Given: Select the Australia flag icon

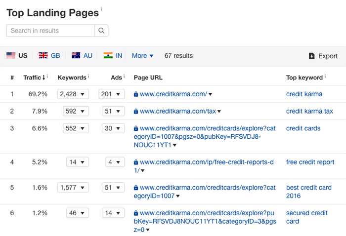Looking at the screenshot, I should [76, 55].
